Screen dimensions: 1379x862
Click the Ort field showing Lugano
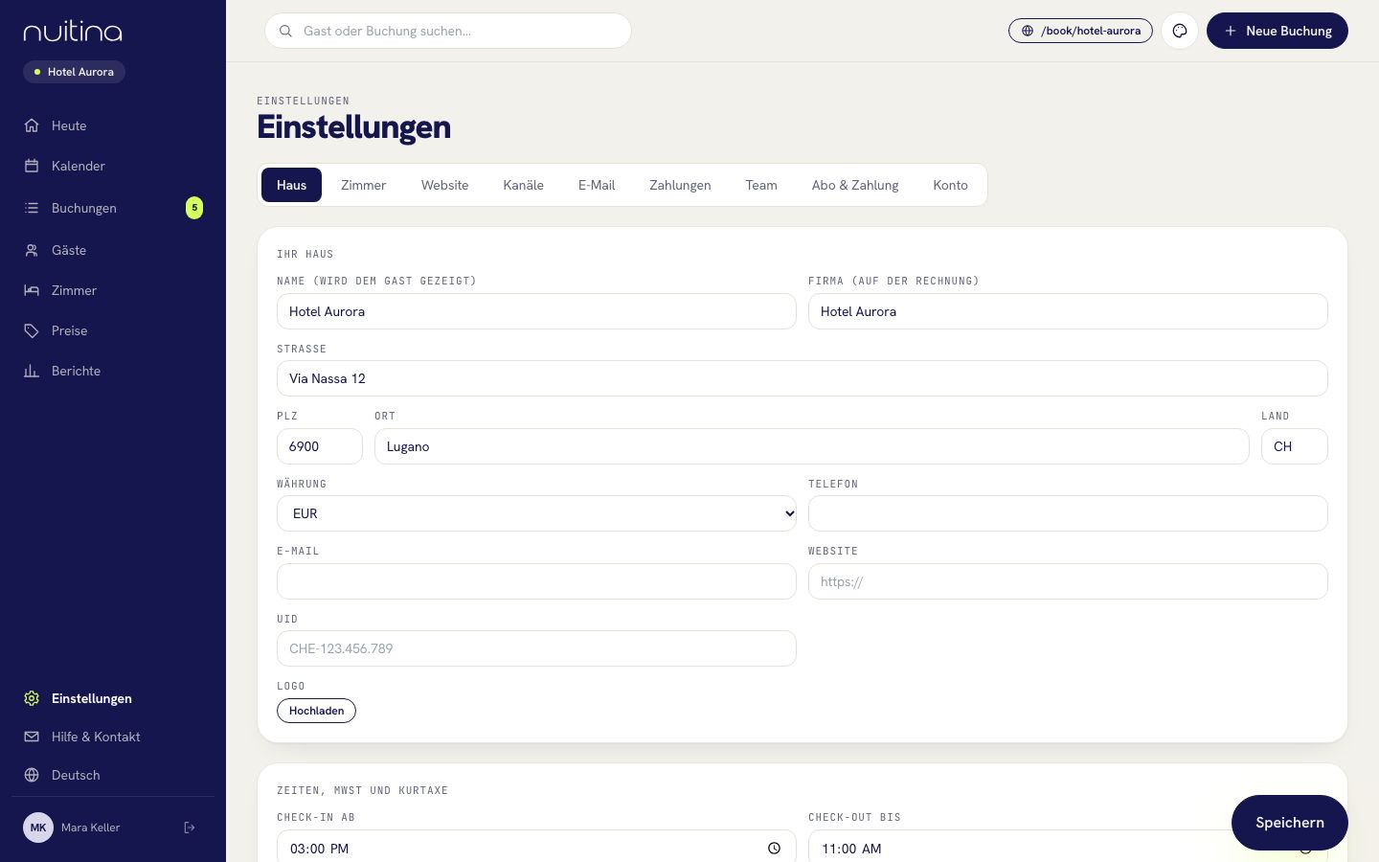tap(812, 446)
